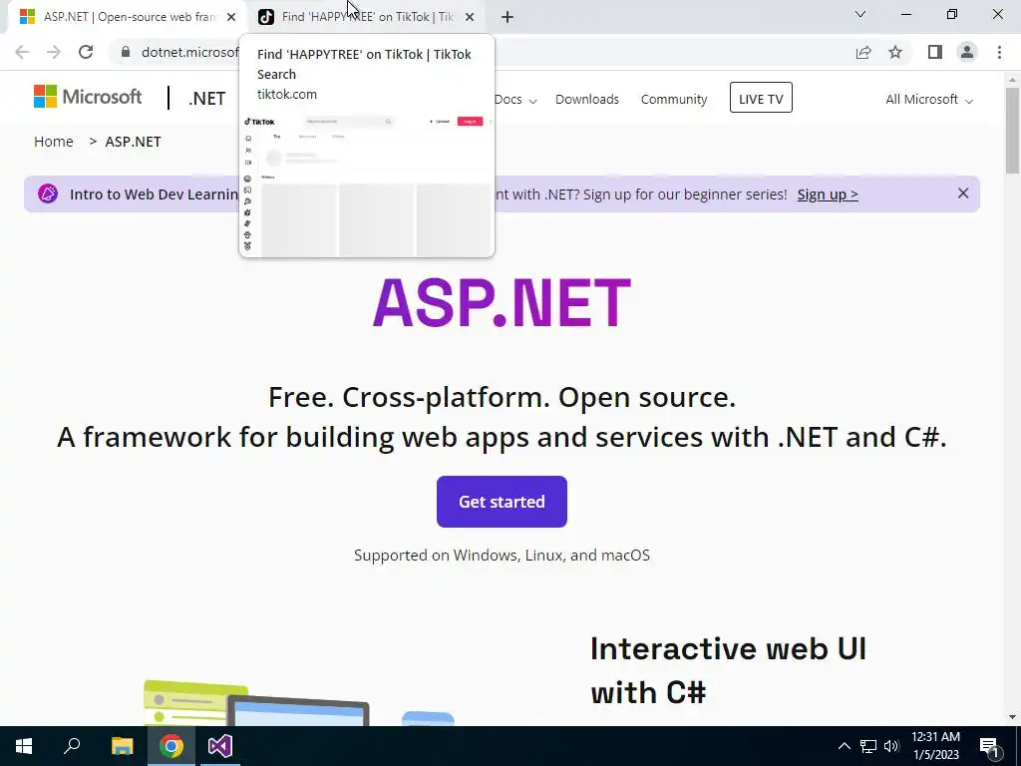The image size is (1021, 766).
Task: Click the LIVE TV button
Action: [761, 98]
